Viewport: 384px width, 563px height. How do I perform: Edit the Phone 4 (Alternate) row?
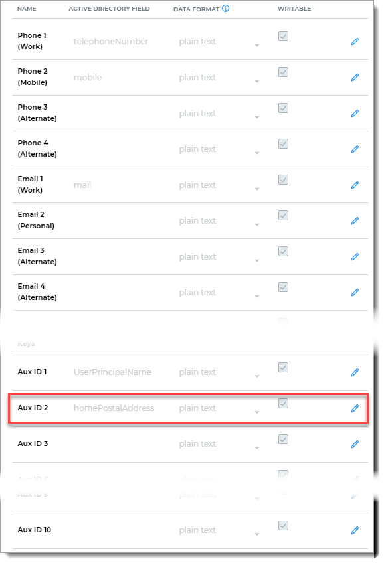coord(355,149)
